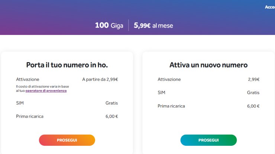Open the "operatore di provenienza" link
The height and width of the screenshot is (154, 275).
[46, 91]
